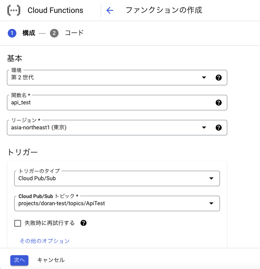Select step 1 circle for 構成
The image size is (260, 269).
[x=12, y=33]
